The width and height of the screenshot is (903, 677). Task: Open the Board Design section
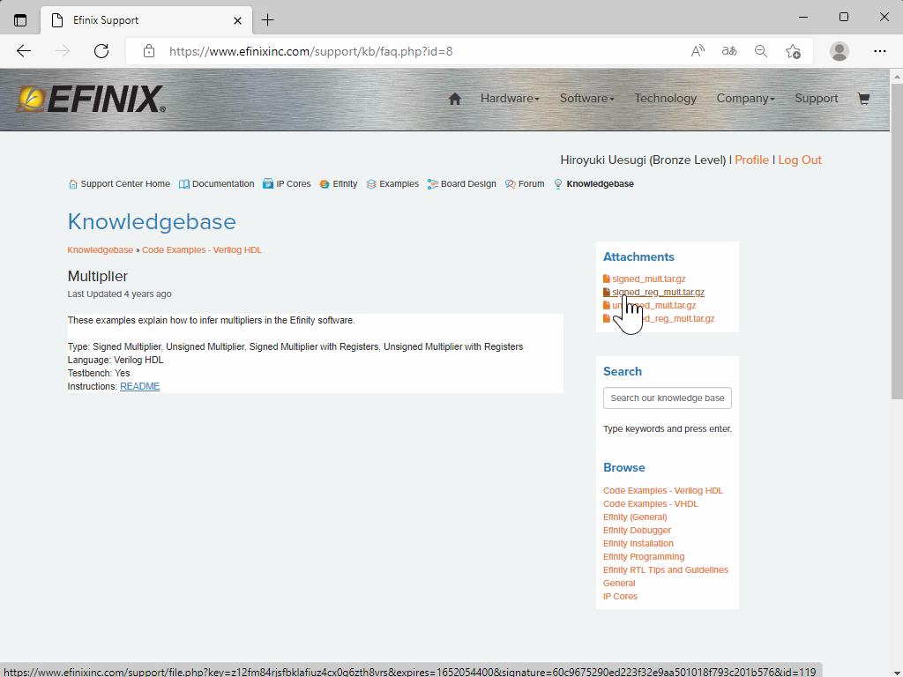462,183
